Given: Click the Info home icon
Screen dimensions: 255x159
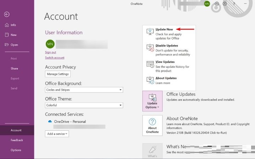Looking at the screenshot, I should coord(7,25).
